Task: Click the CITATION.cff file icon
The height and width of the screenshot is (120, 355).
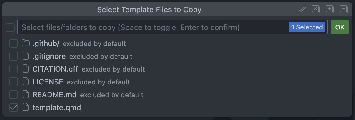Action: 26,69
